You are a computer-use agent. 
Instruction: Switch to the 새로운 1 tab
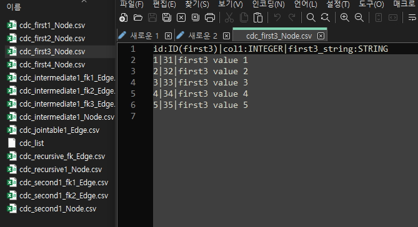144,36
